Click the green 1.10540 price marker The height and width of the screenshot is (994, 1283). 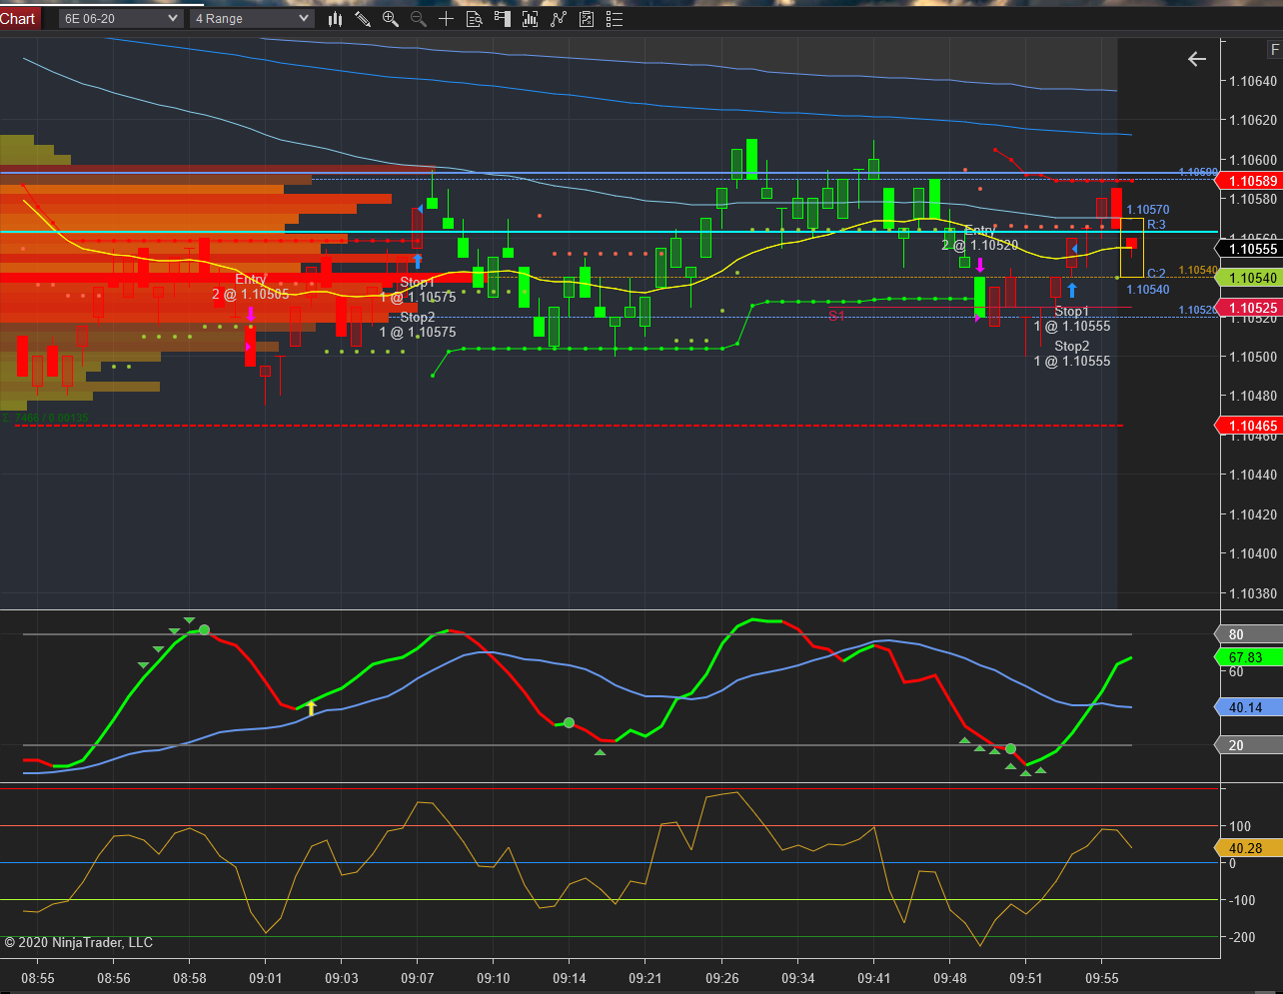(x=1249, y=278)
